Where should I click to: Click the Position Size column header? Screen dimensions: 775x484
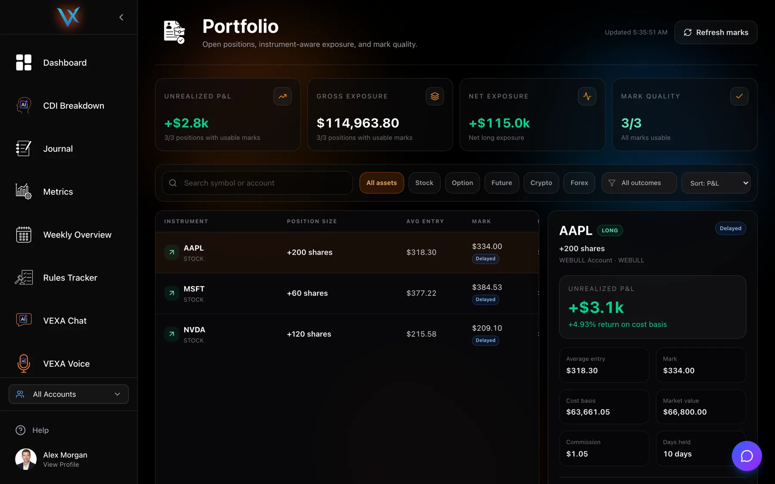[312, 221]
